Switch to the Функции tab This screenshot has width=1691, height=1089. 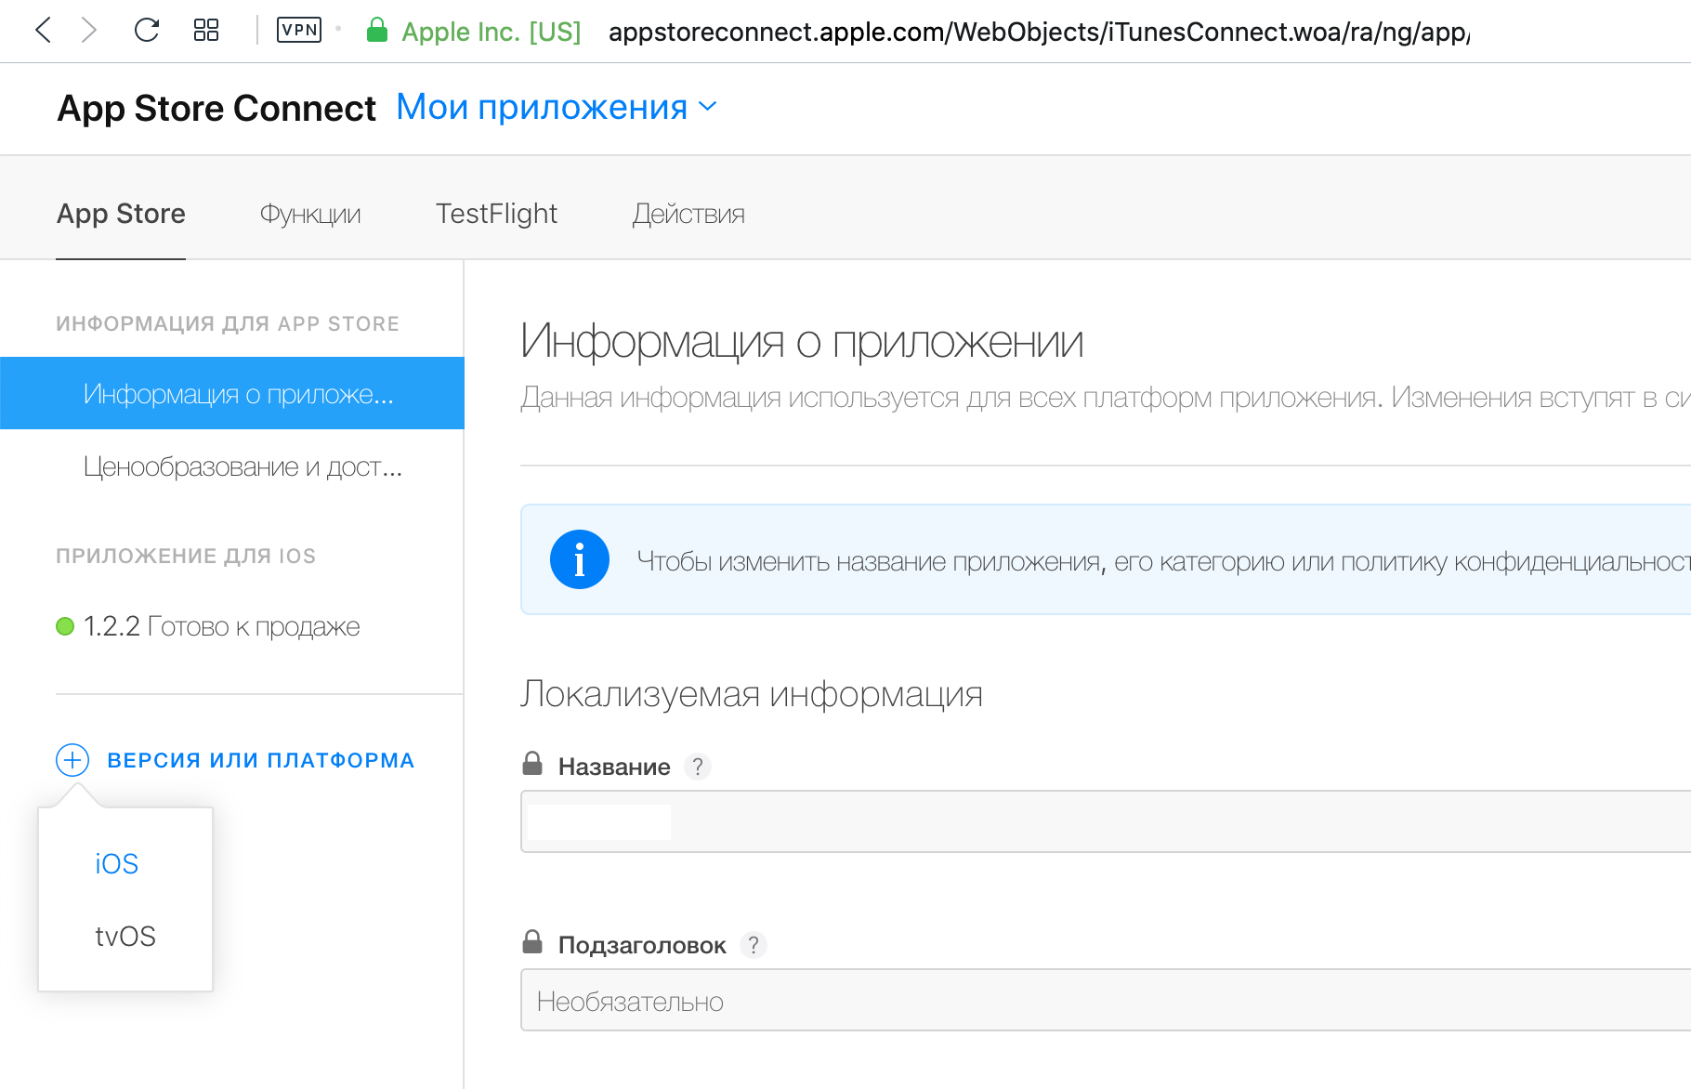tap(310, 215)
